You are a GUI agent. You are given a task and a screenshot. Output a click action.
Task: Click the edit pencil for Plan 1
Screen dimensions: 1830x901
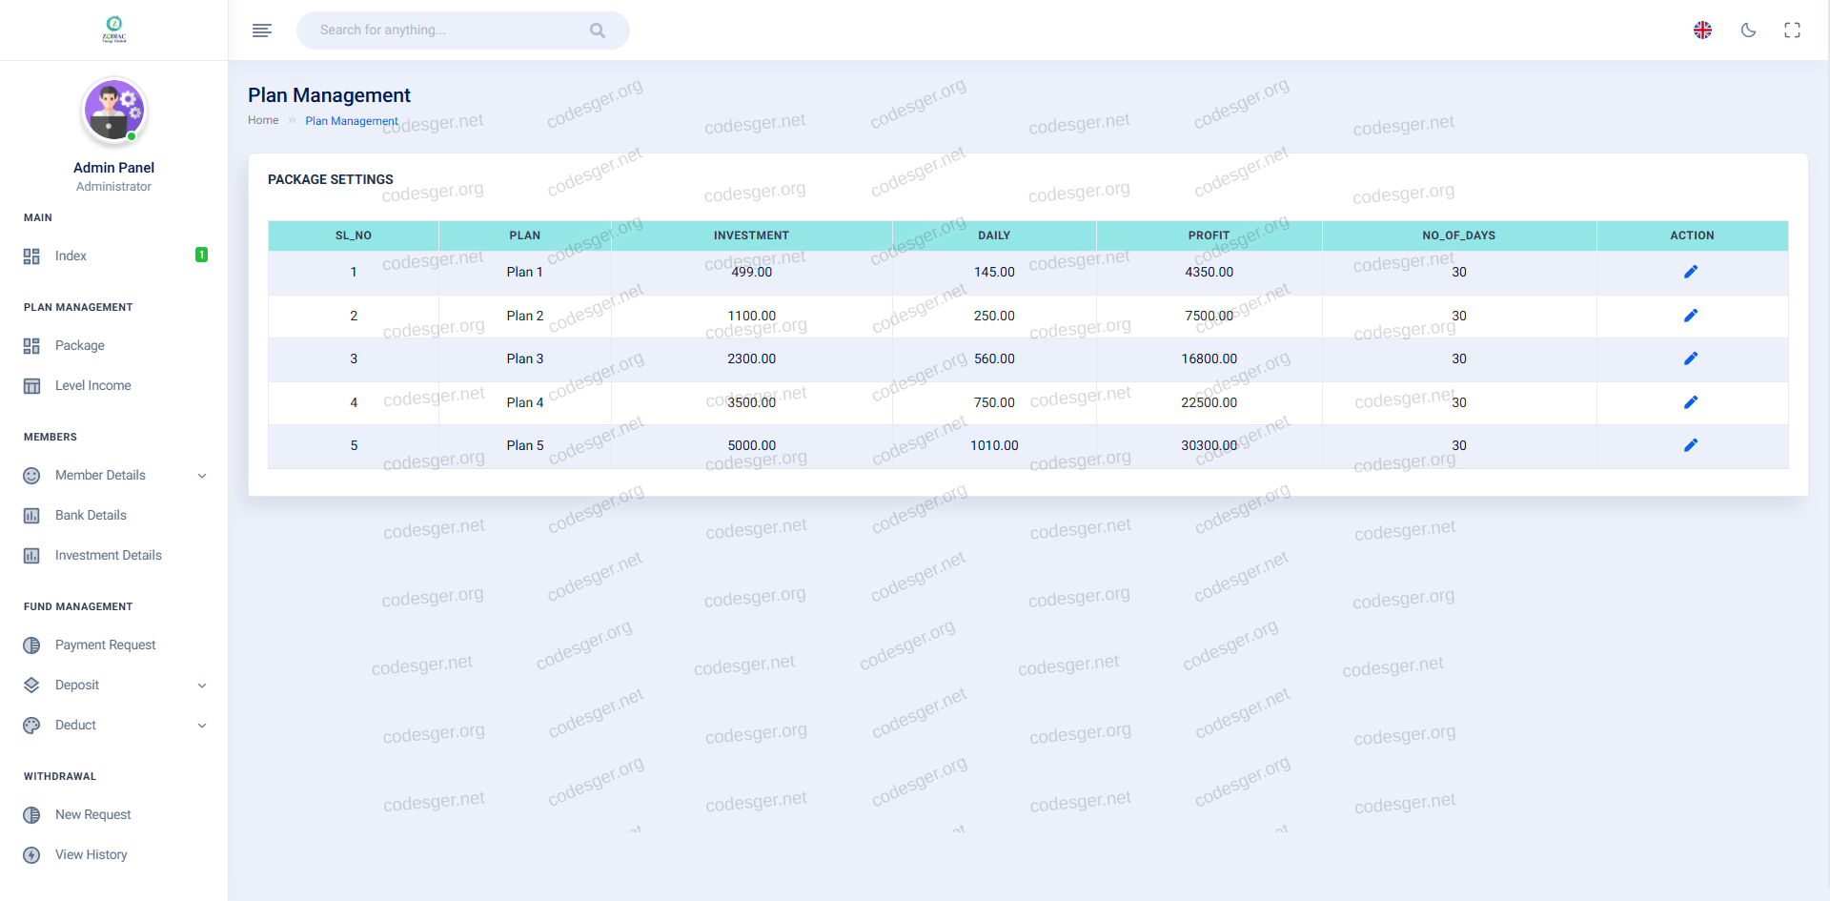pos(1691,272)
